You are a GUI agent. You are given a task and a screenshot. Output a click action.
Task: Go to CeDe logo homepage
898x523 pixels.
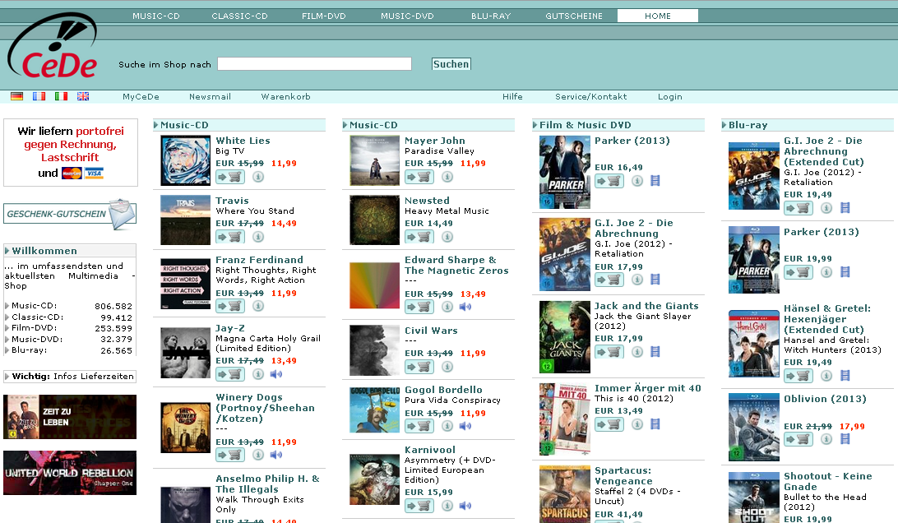point(53,47)
